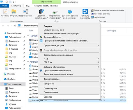Open the Файл tab
This screenshot has width=133, height=110.
[x=4, y=6]
